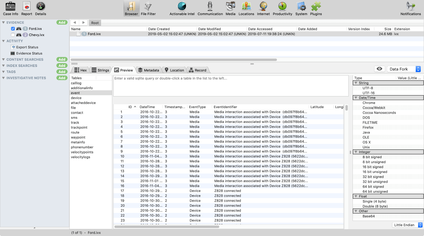
Task: Enable the Chevy.ivx evidence checkbox
Action: (x=12, y=35)
